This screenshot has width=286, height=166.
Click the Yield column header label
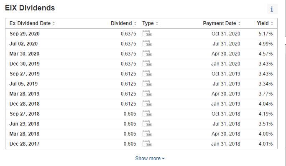[263, 23]
